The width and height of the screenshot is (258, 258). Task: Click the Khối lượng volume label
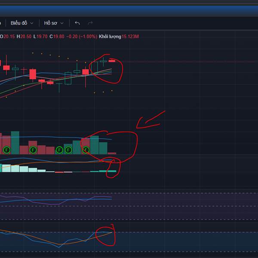(110, 37)
